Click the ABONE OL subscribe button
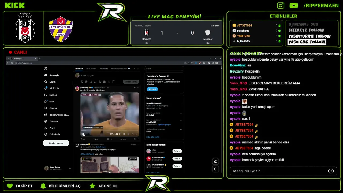 pos(103,186)
